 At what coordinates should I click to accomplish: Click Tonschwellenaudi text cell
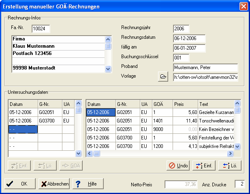216,121
